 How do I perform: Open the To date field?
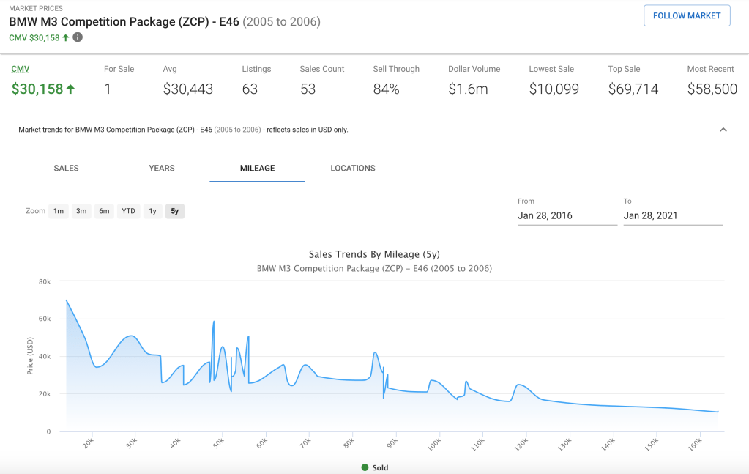point(672,216)
